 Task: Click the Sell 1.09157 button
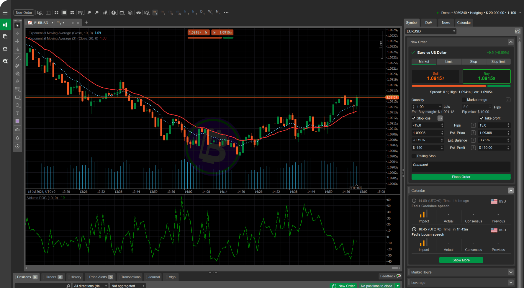tap(435, 76)
